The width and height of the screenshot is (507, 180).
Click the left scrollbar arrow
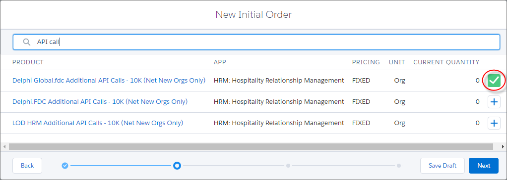[x=4, y=147]
